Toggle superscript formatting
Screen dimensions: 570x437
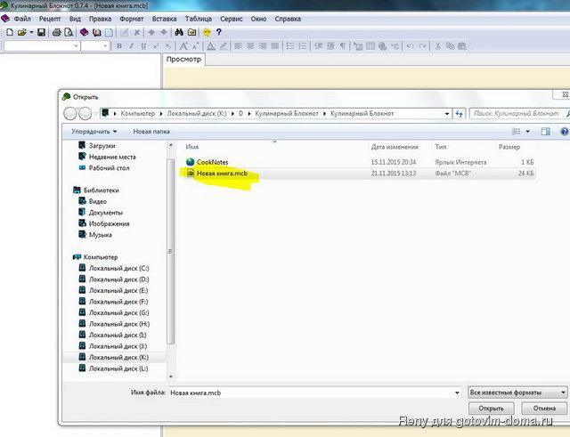click(x=156, y=45)
